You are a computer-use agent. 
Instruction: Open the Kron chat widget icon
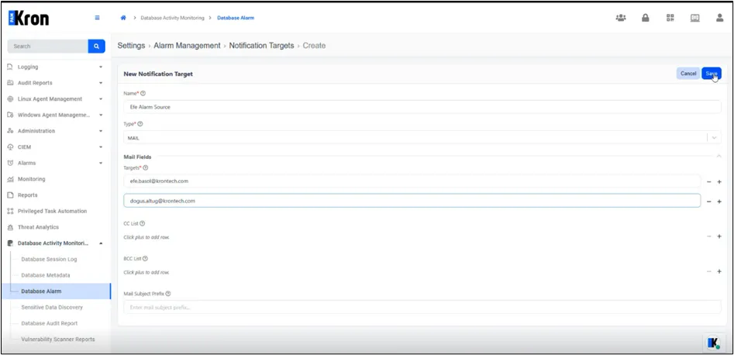click(x=714, y=343)
